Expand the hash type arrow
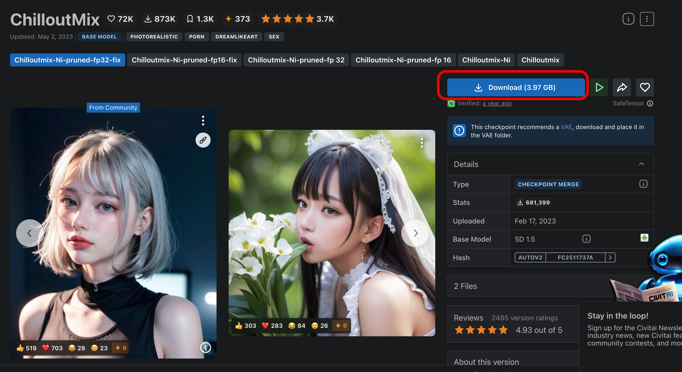682x372 pixels. pyautogui.click(x=610, y=257)
